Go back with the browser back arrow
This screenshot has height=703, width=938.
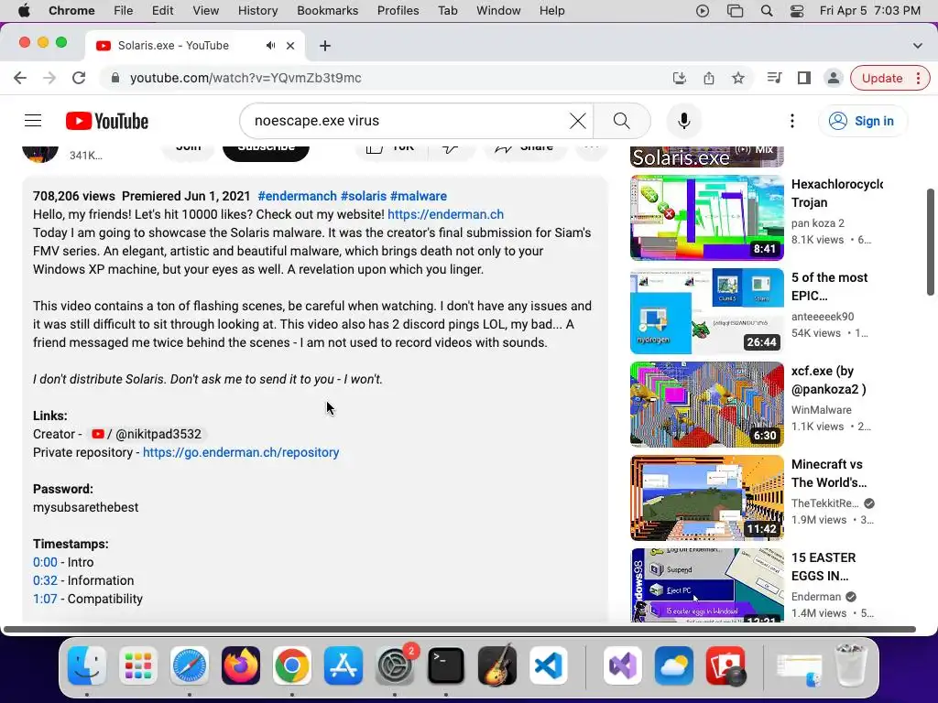(20, 78)
